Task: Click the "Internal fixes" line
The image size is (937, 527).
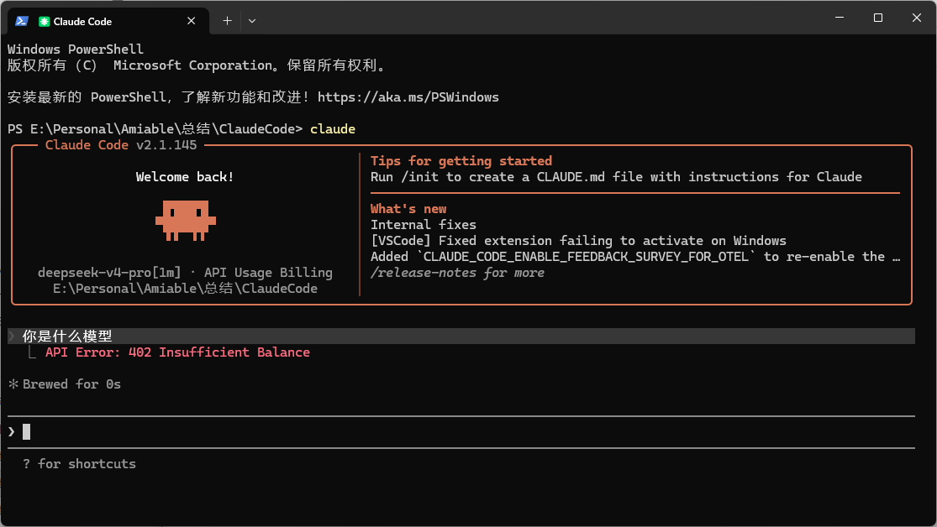Action: 423,225
